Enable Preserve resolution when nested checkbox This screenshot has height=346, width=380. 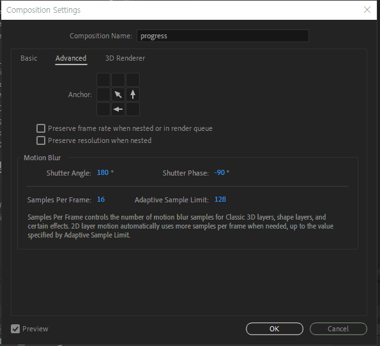(x=41, y=140)
